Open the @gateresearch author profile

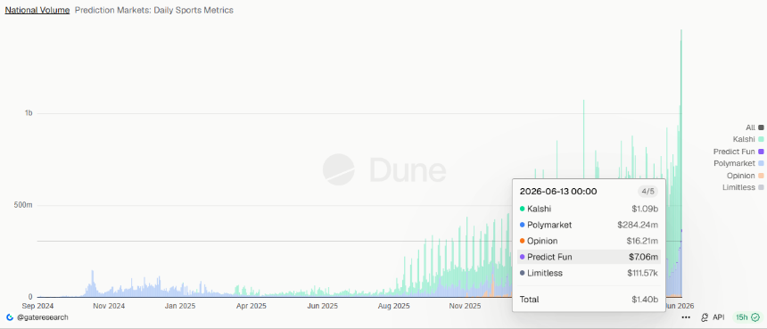(x=43, y=317)
